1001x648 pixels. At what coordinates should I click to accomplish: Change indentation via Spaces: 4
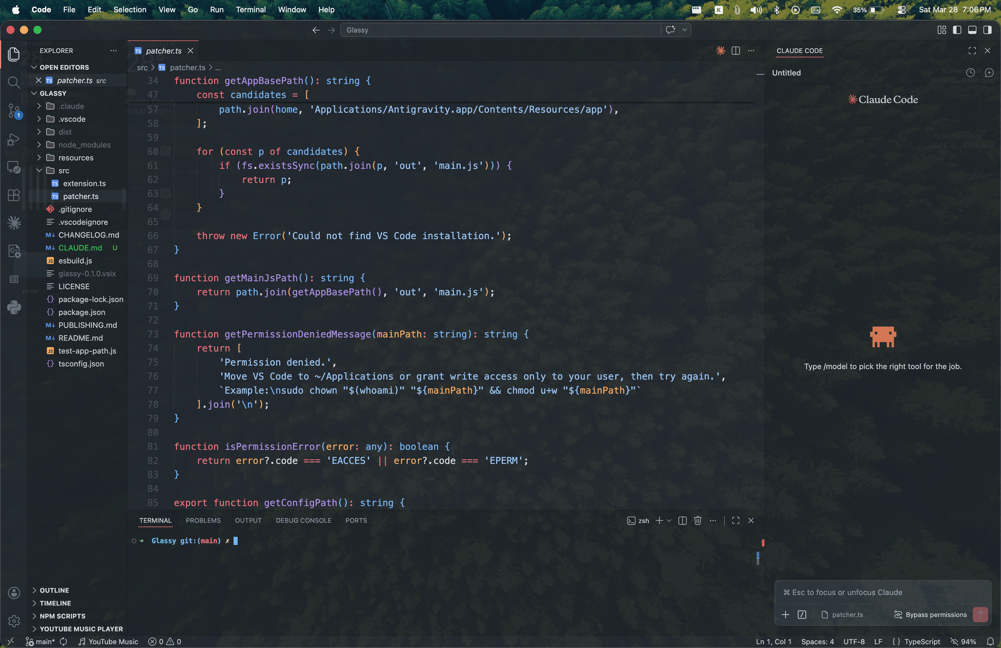[x=817, y=641]
